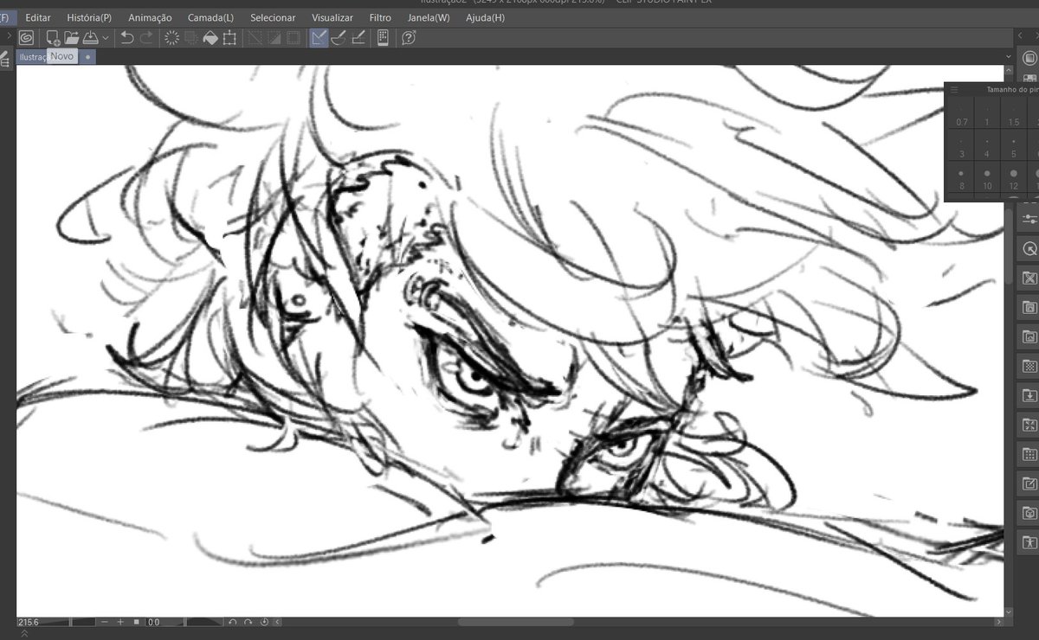This screenshot has height=640, width=1039.
Task: Click the Invert selection icon
Action: pyautogui.click(x=274, y=38)
